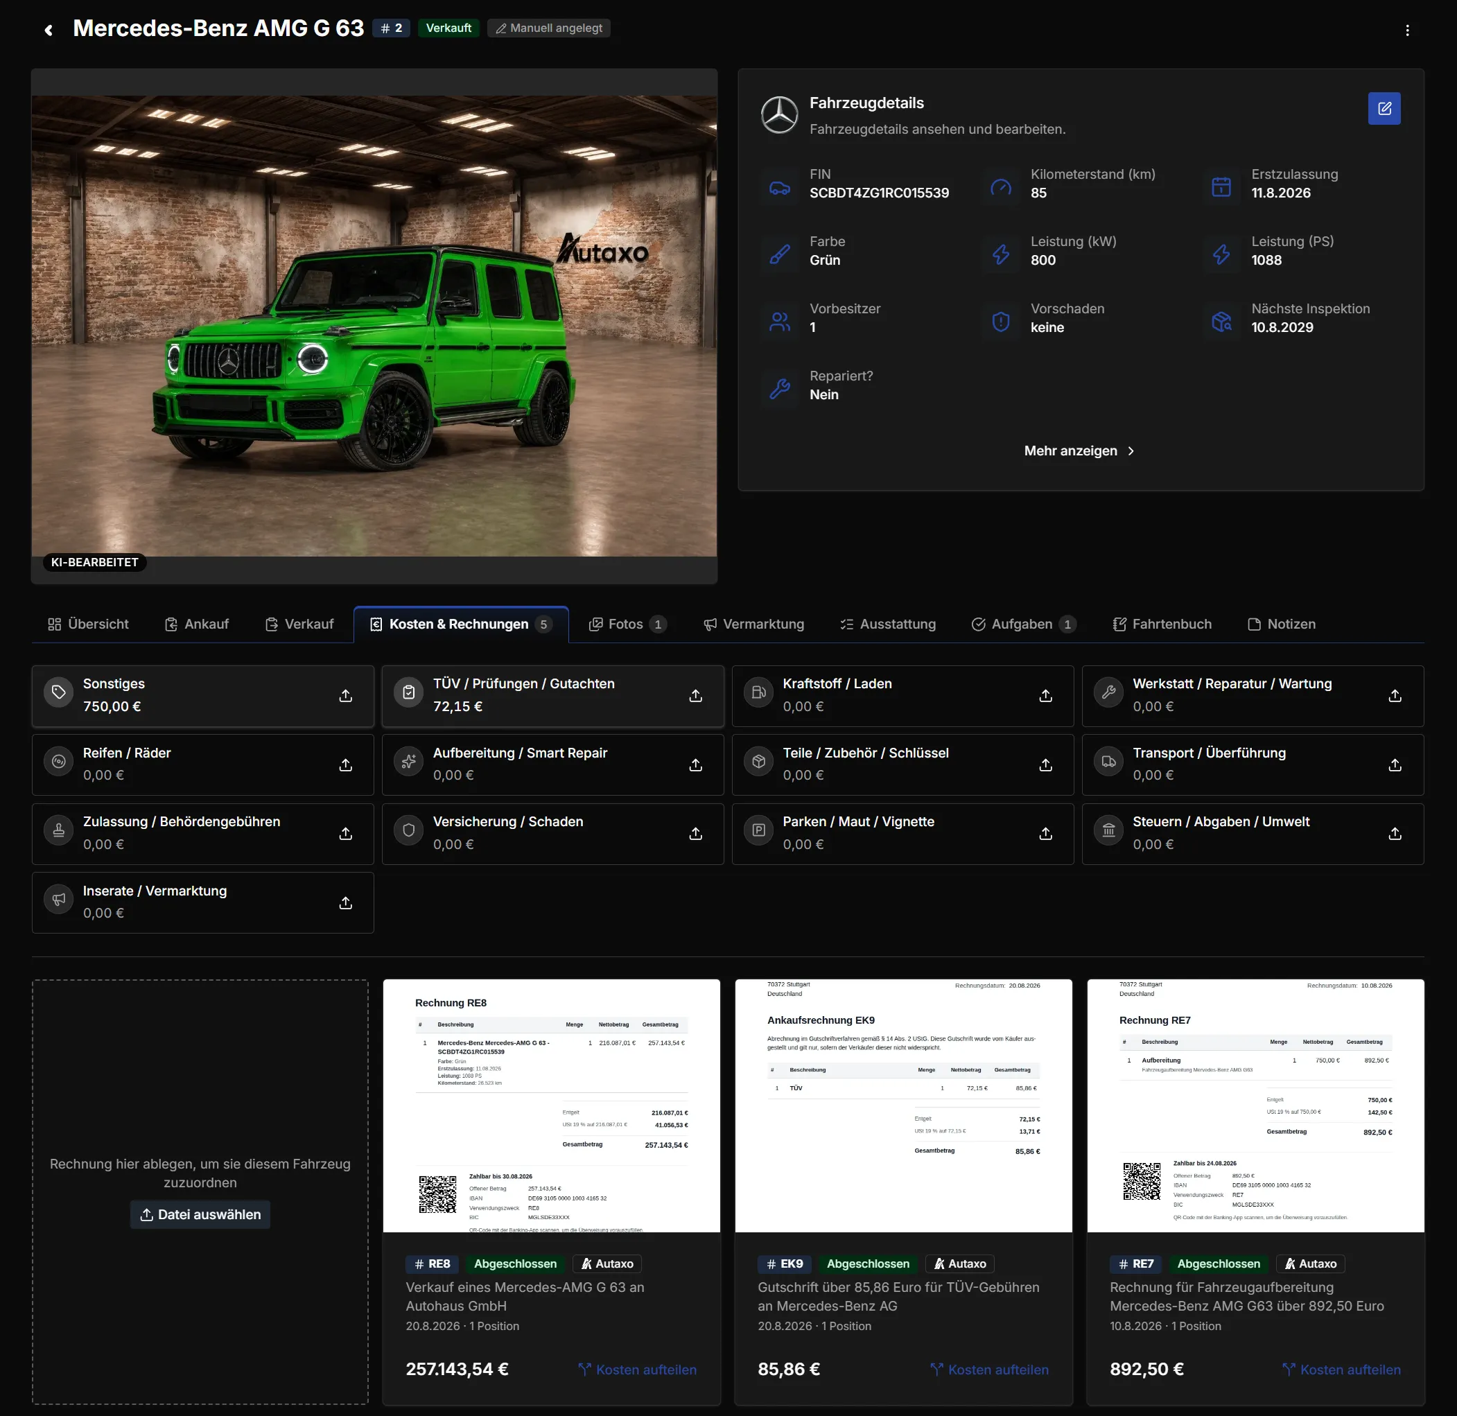This screenshot has height=1416, width=1457.
Task: Click the parking icon of Parken / Maut
Action: [758, 831]
